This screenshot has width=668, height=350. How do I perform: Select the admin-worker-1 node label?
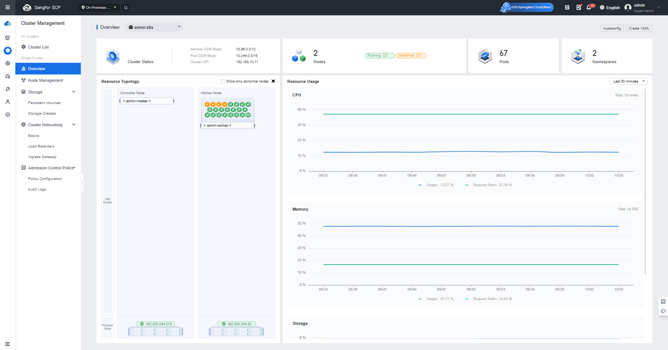(219, 126)
